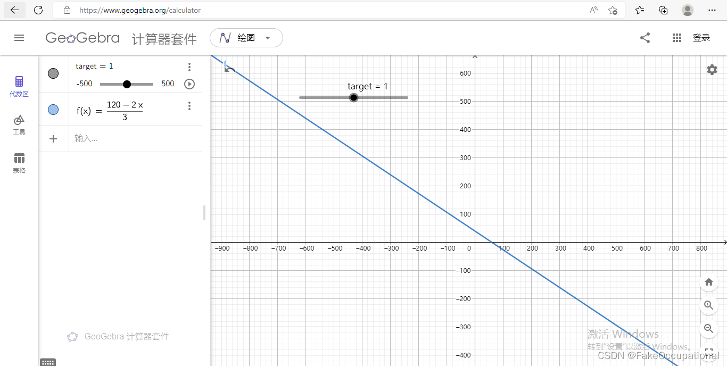Reload the page with the refresh icon

[38, 10]
